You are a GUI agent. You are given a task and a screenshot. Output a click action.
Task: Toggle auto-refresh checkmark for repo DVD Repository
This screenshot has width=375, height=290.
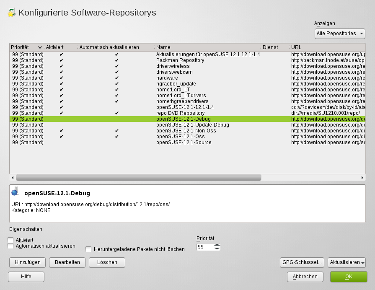[117, 113]
